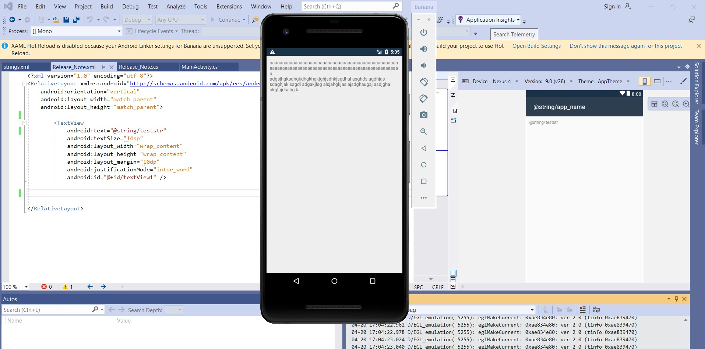Click the Open Build Settings link
This screenshot has width=705, height=349.
(x=536, y=46)
